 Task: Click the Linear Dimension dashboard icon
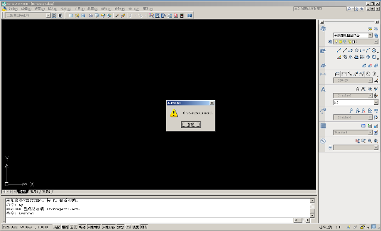(x=337, y=74)
